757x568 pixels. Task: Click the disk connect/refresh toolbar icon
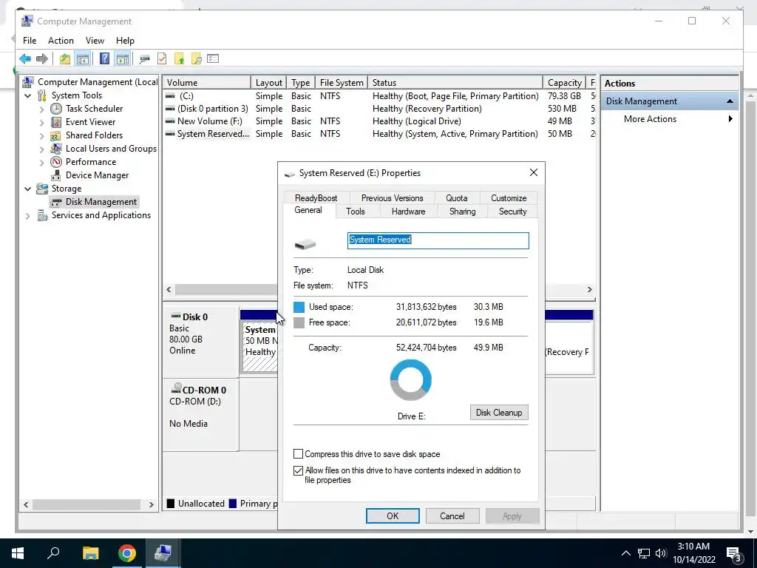click(x=144, y=59)
